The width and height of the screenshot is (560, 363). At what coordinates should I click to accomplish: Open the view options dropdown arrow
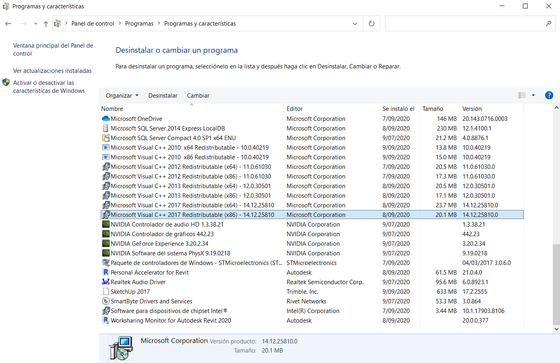pos(533,95)
